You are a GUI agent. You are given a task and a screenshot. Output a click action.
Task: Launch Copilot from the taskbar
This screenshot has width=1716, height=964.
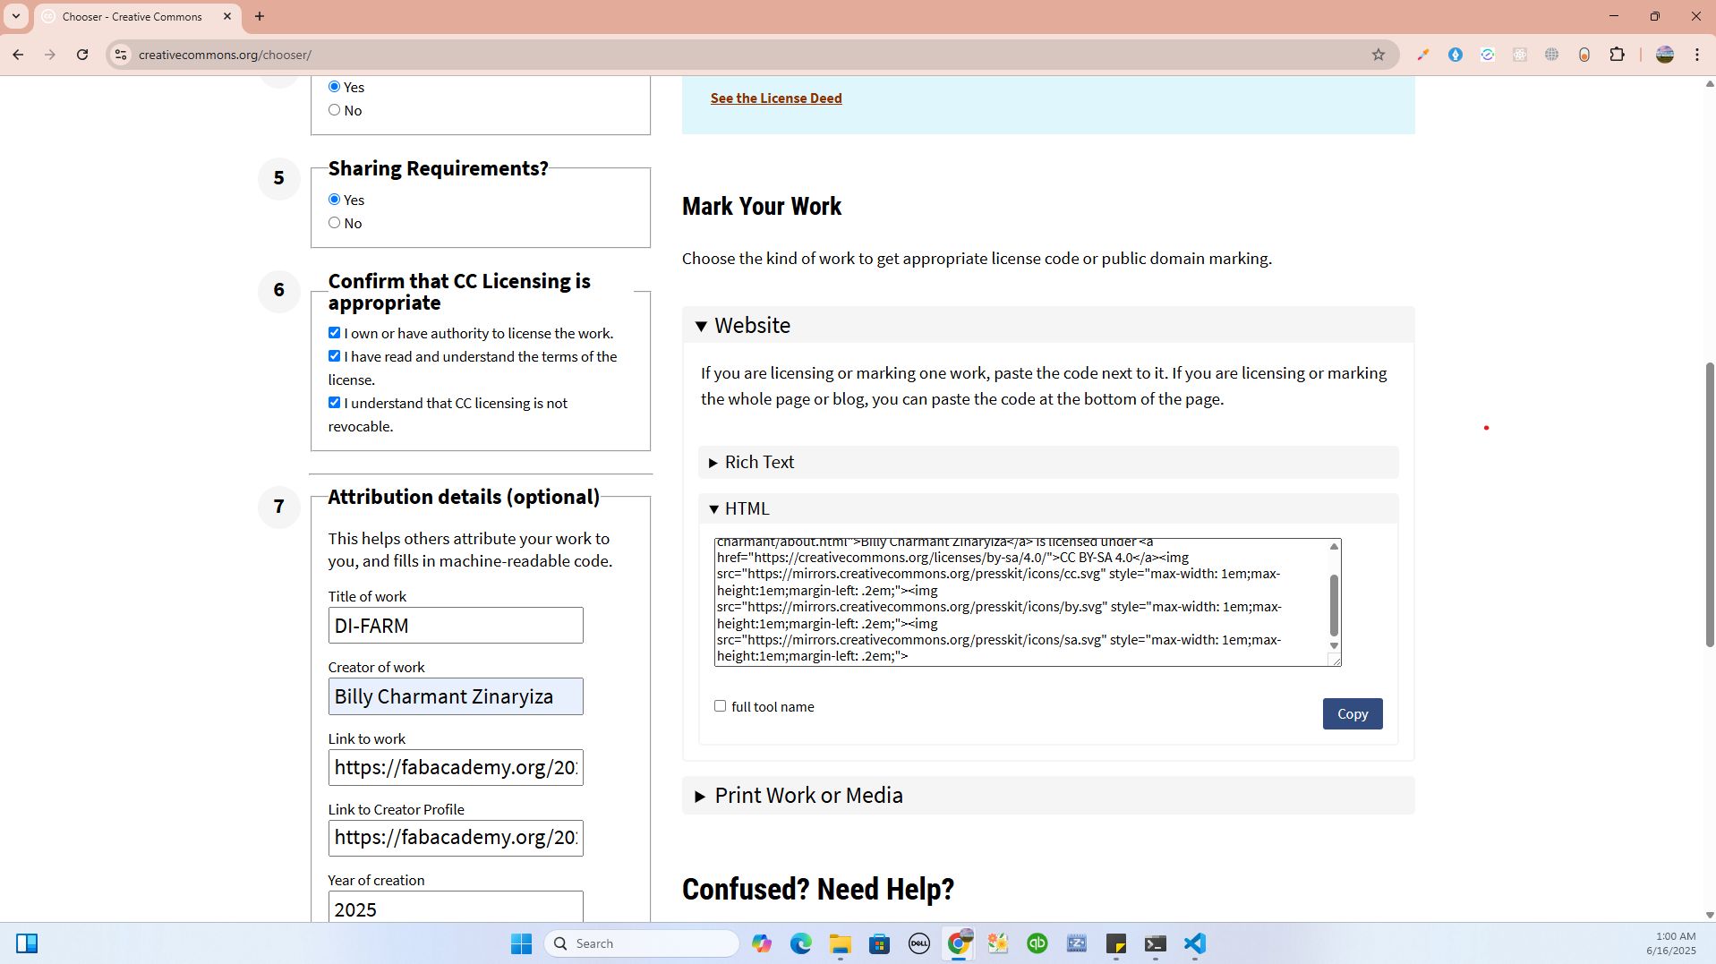(762, 943)
